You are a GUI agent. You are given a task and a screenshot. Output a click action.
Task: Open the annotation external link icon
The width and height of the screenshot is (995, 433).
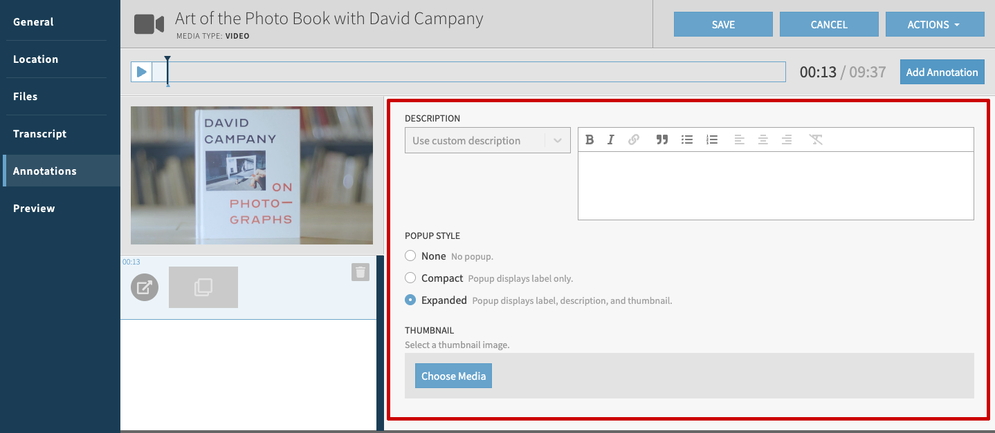pyautogui.click(x=145, y=287)
